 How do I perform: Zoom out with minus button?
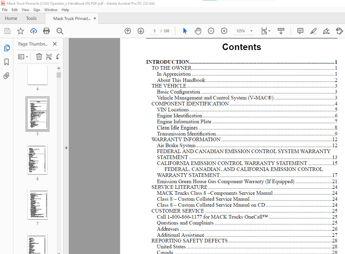tap(211, 31)
